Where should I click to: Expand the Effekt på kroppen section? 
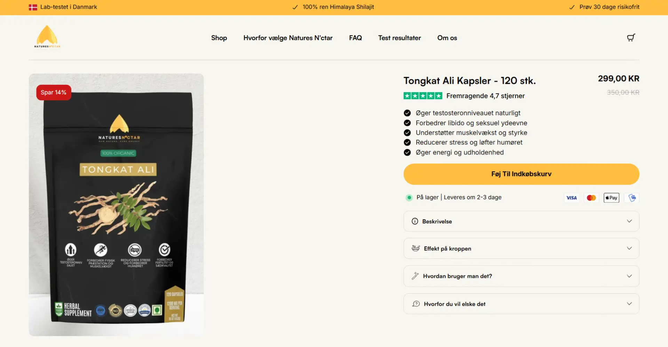[x=521, y=249]
